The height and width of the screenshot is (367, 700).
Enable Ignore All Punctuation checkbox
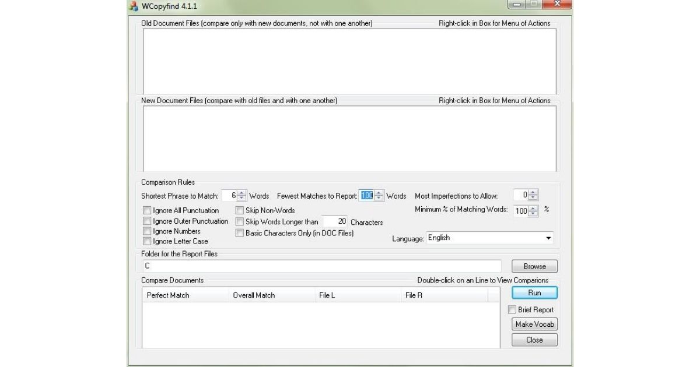[x=147, y=210]
